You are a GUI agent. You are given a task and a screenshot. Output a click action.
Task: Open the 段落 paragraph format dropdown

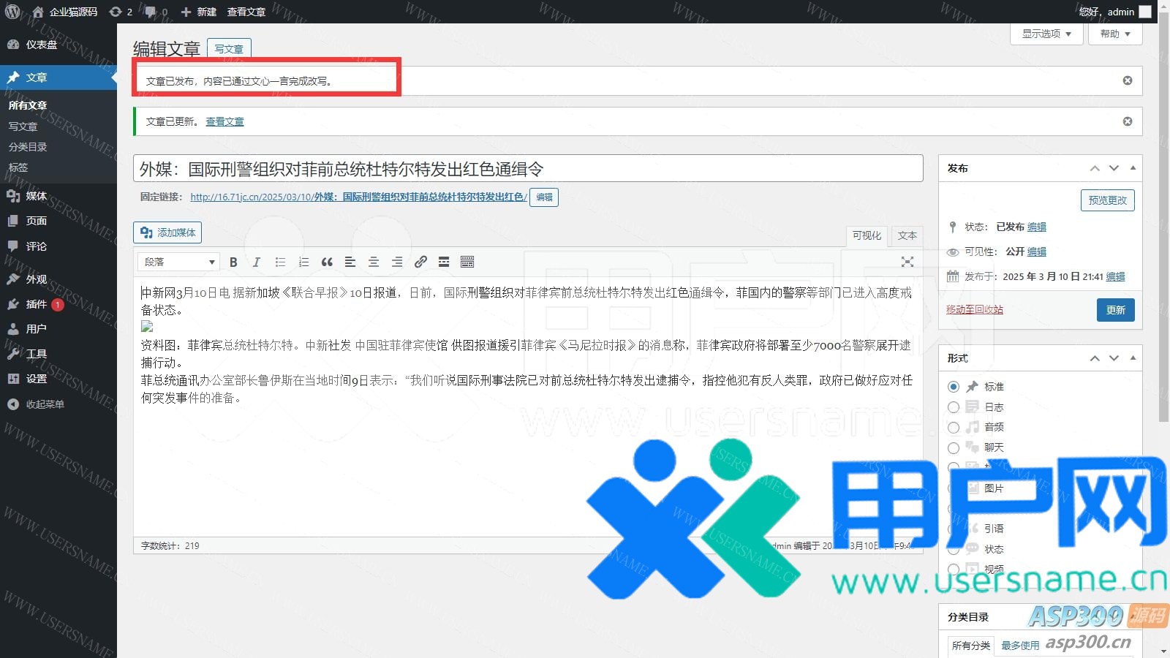tap(178, 262)
